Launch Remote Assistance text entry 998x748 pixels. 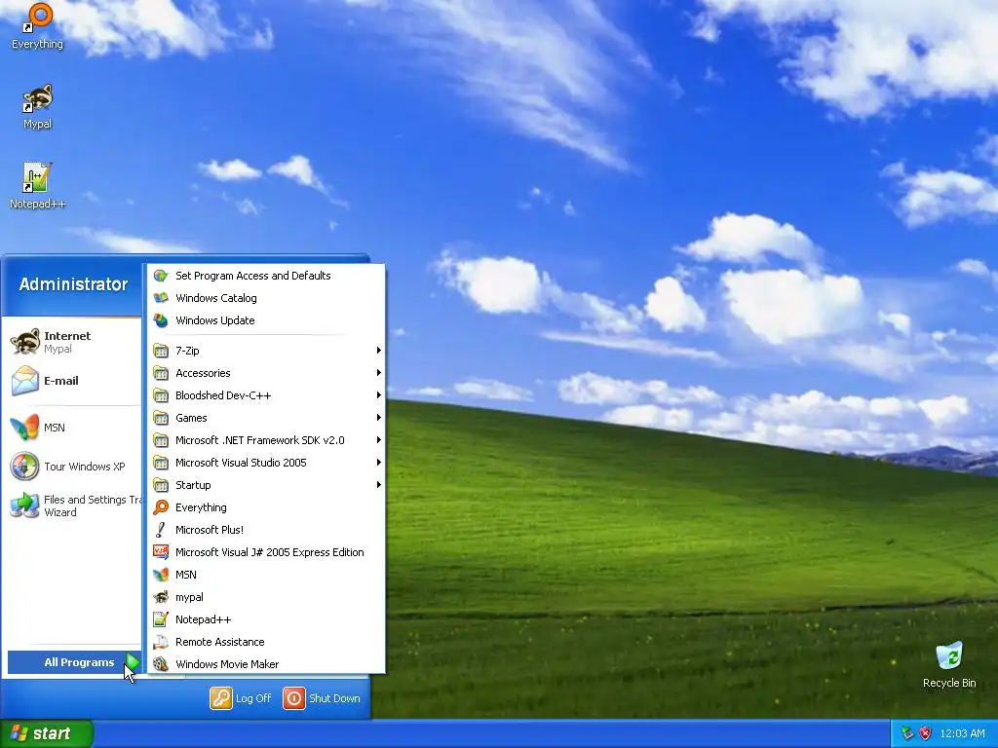(x=220, y=642)
